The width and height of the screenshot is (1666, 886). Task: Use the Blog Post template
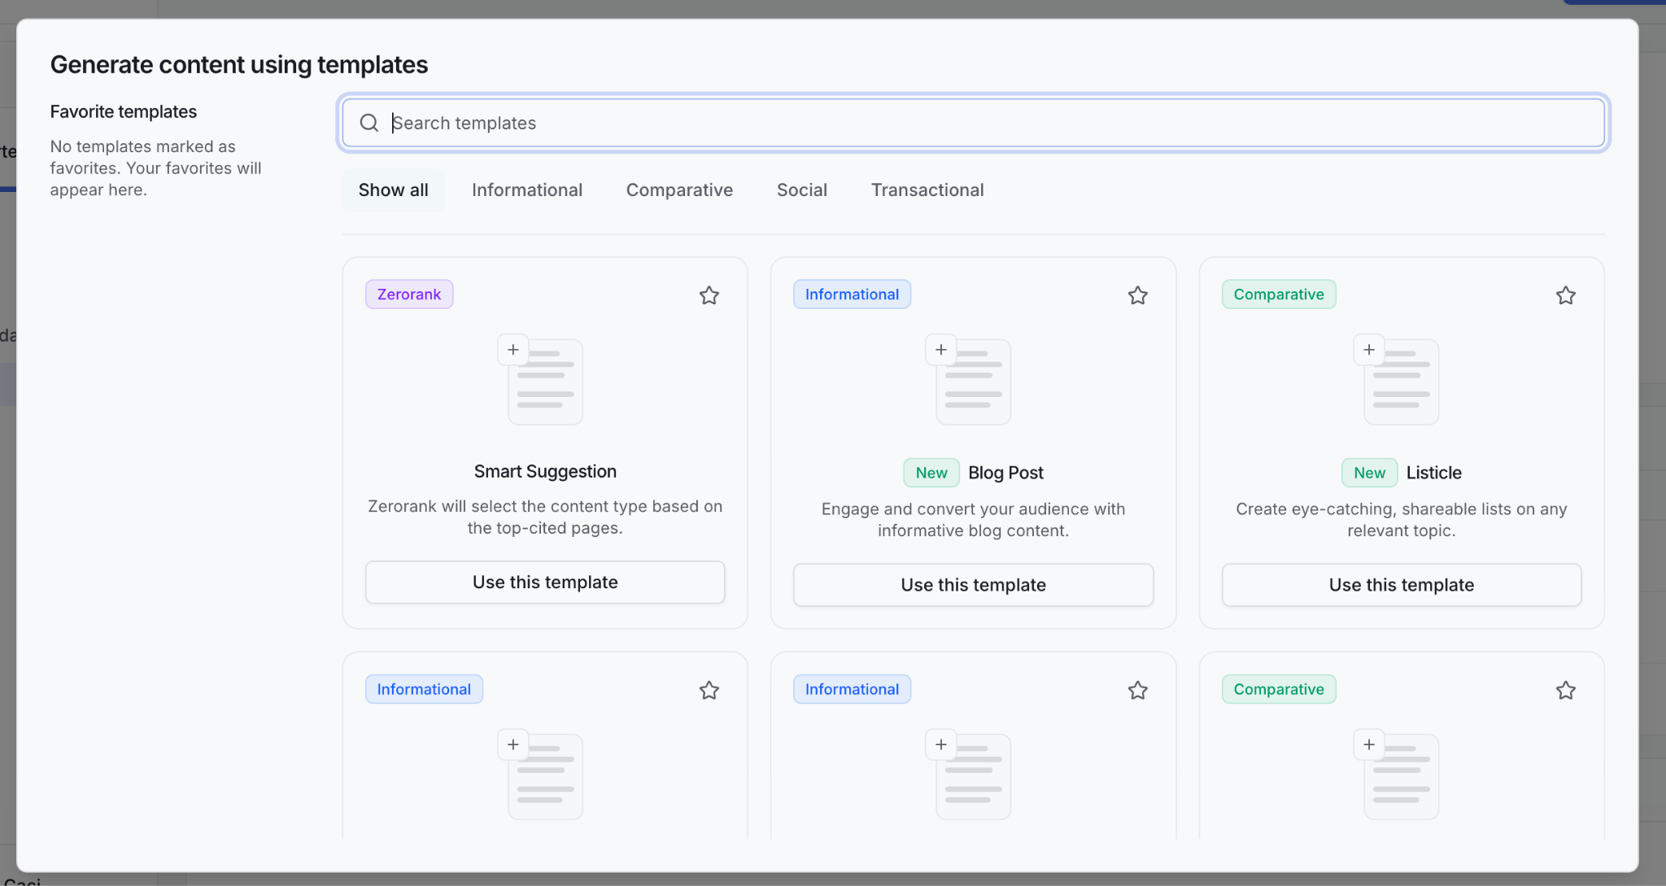[x=973, y=585]
